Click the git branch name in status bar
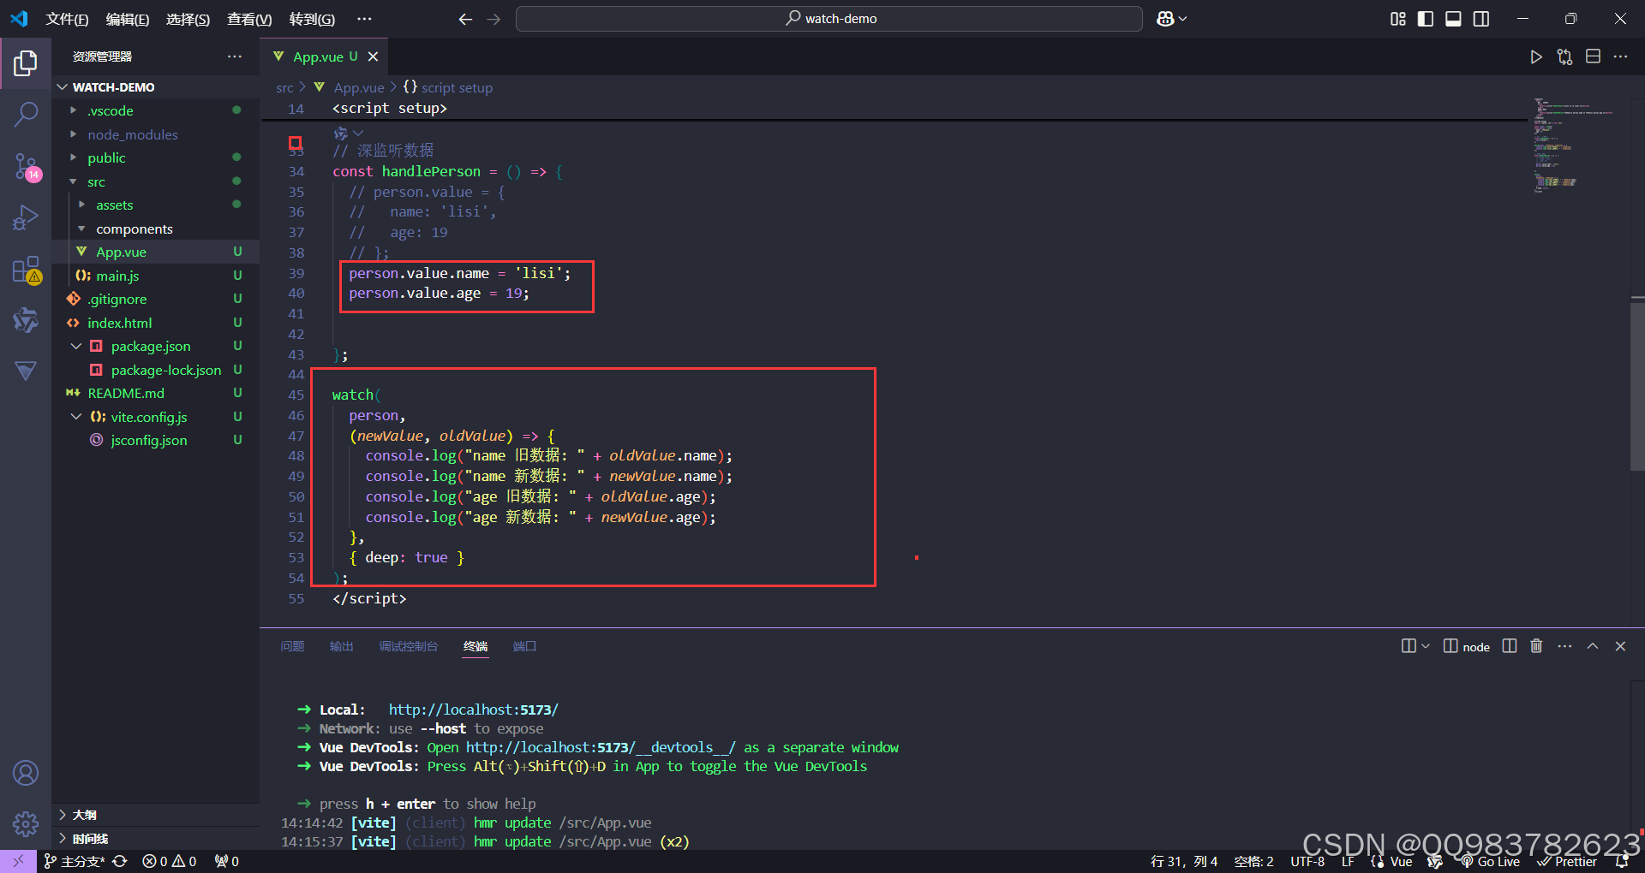The image size is (1645, 873). [75, 861]
